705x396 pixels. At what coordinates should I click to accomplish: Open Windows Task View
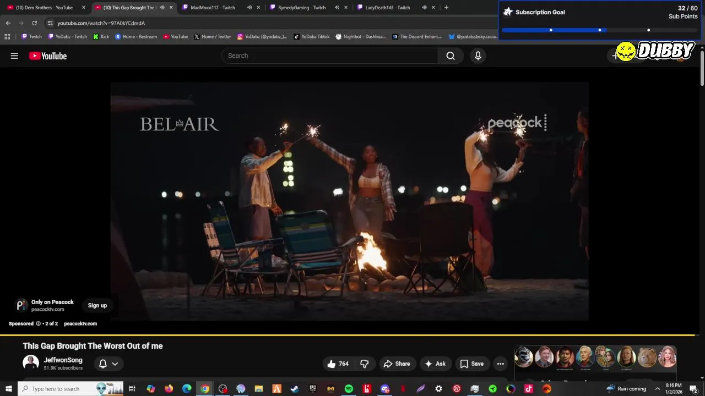click(132, 389)
